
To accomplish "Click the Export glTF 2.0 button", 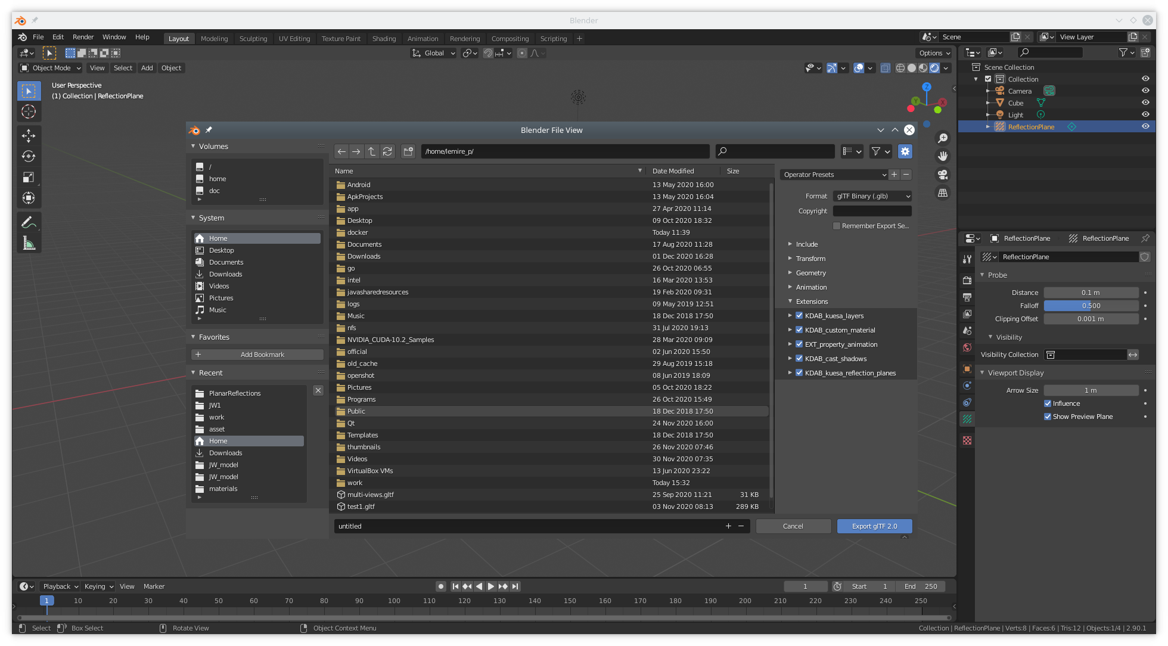I will 874,526.
